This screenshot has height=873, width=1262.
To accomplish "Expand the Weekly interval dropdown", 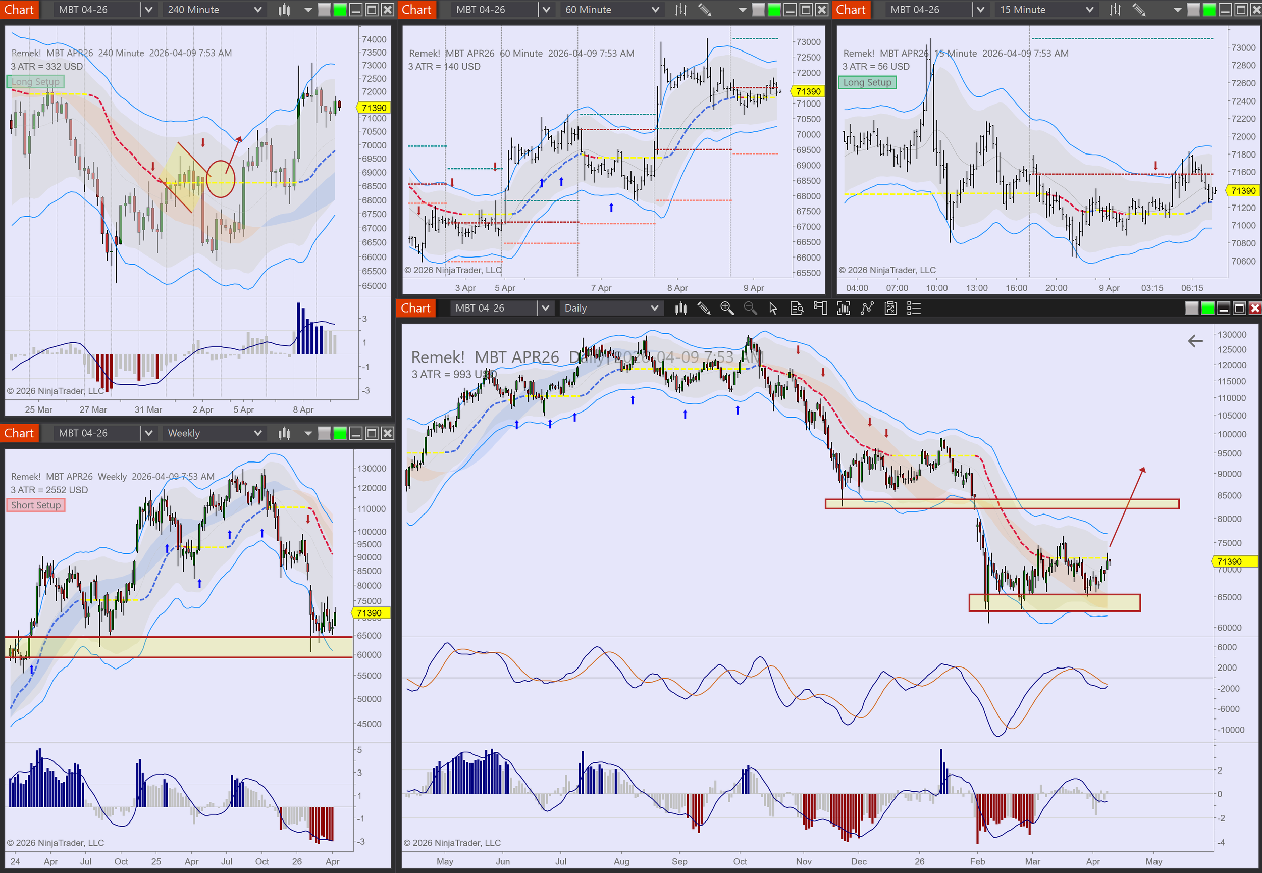I will [x=257, y=434].
